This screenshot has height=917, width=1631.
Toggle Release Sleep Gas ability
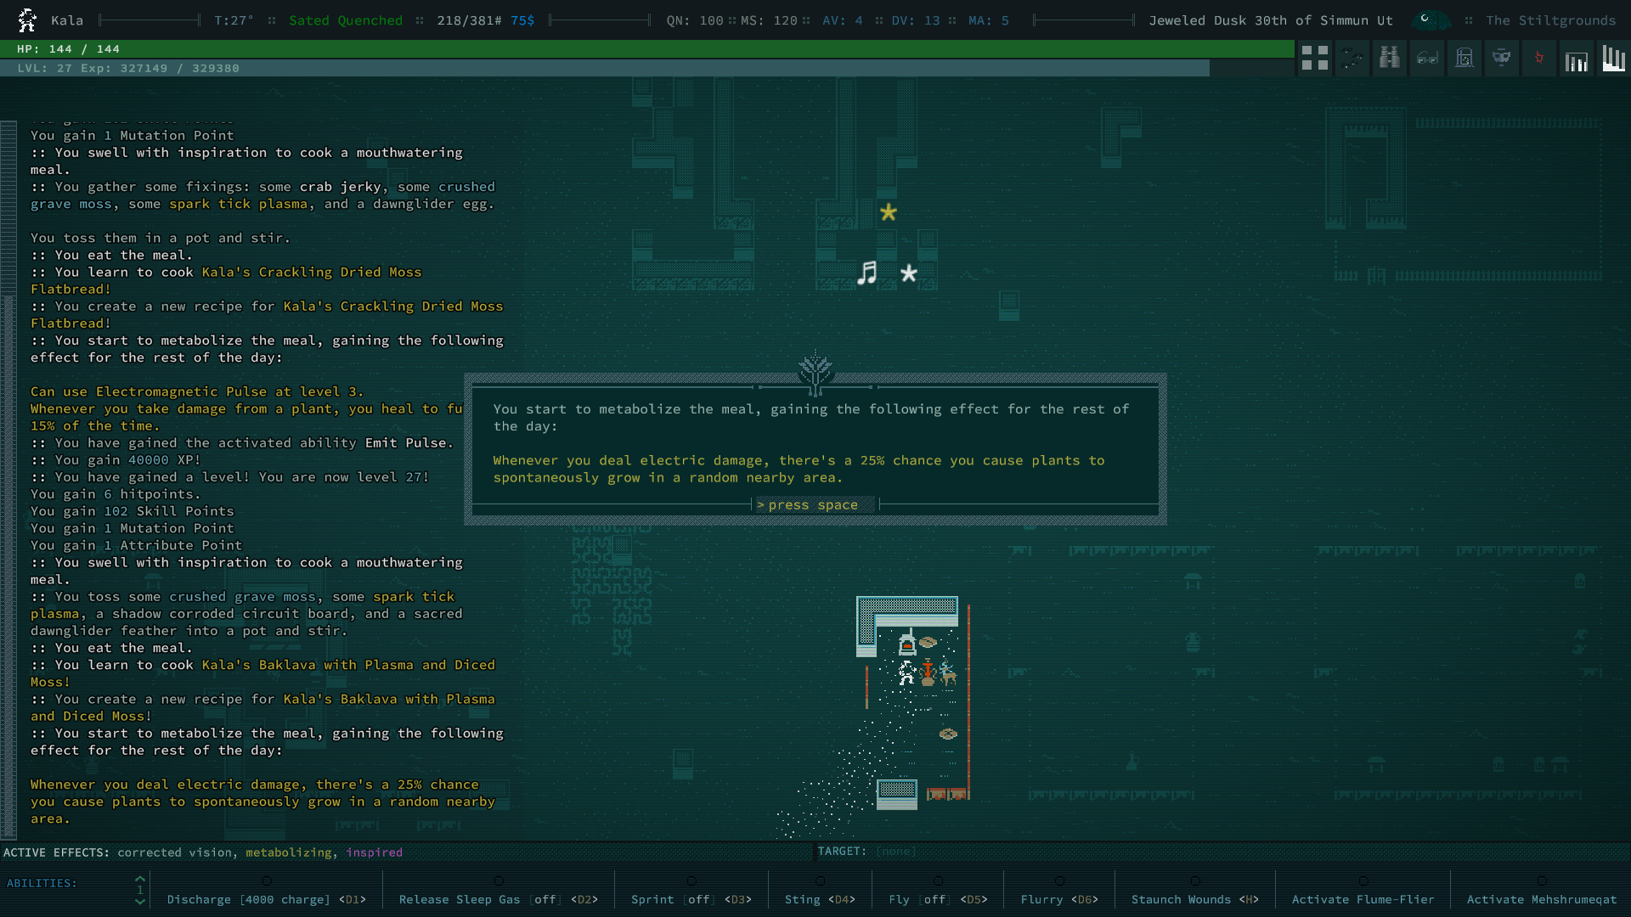pos(498,899)
